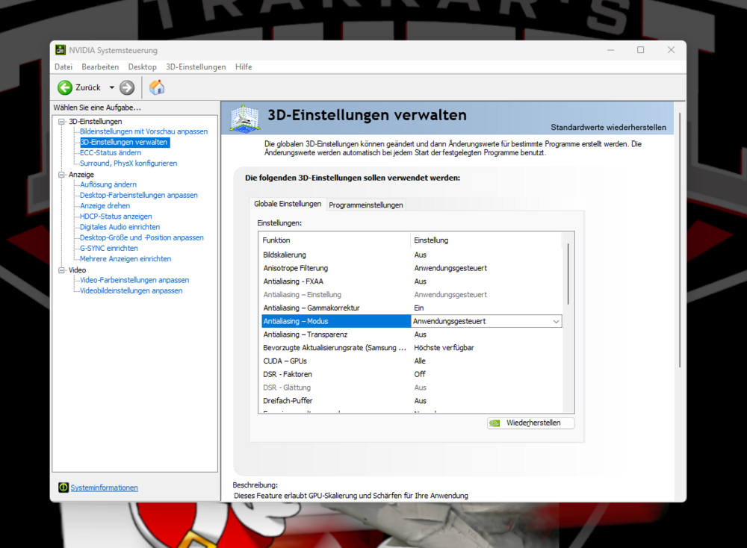Open the Desktop menu

click(142, 66)
